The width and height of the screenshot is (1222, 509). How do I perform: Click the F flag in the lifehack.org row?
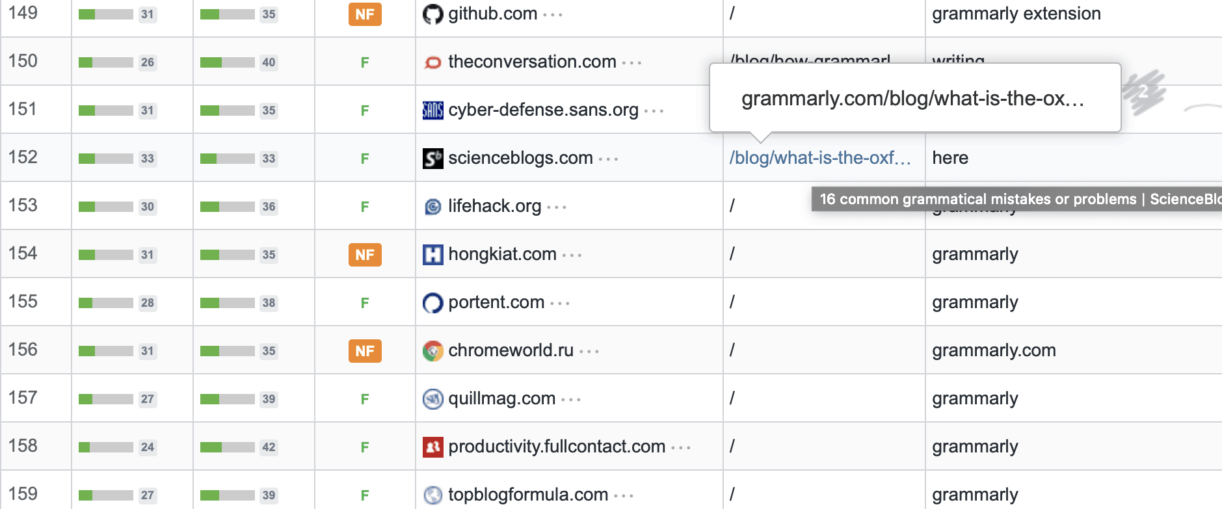tap(365, 207)
